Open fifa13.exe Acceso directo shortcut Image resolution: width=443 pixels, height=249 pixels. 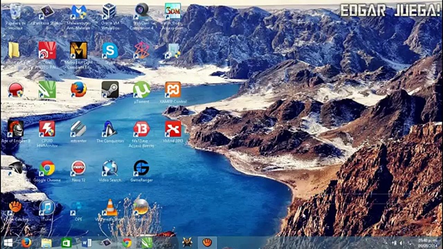click(x=141, y=129)
